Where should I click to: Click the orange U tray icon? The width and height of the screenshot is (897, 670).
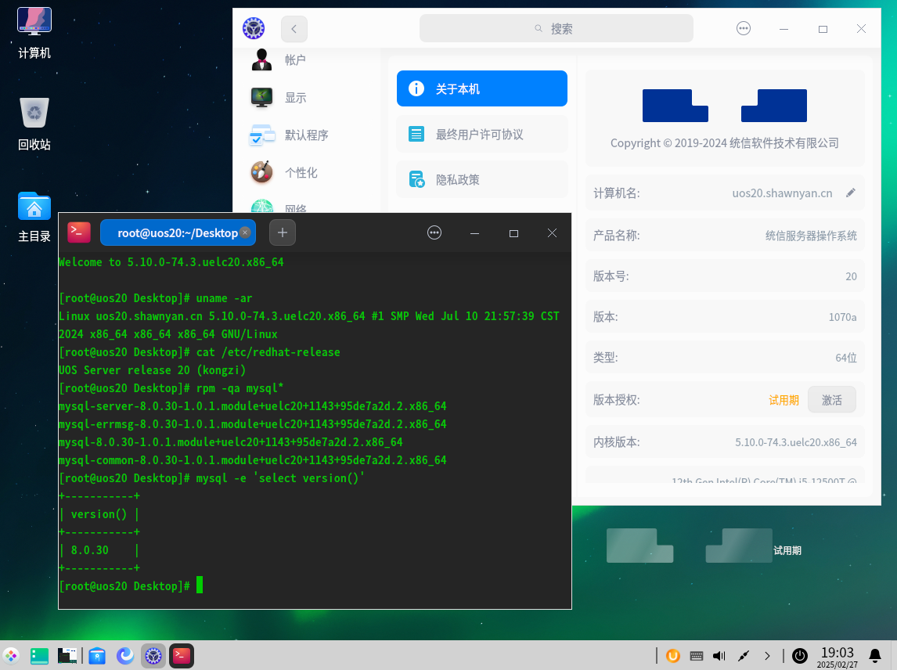point(673,656)
